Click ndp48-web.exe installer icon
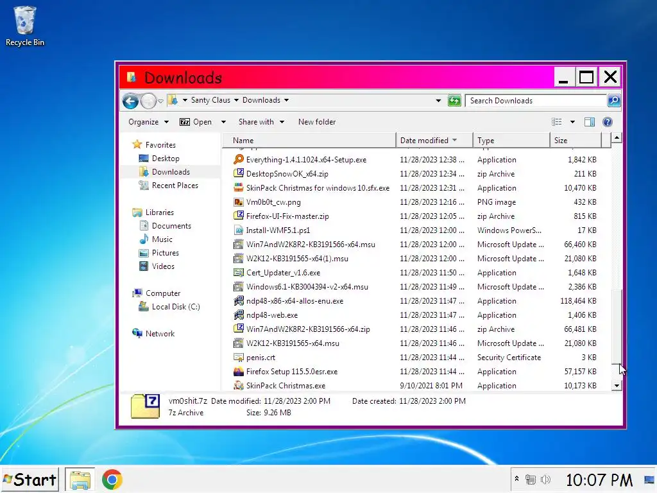657x493 pixels. click(x=239, y=315)
